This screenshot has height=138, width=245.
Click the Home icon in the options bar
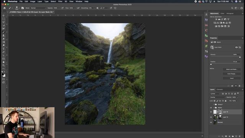[5, 8]
